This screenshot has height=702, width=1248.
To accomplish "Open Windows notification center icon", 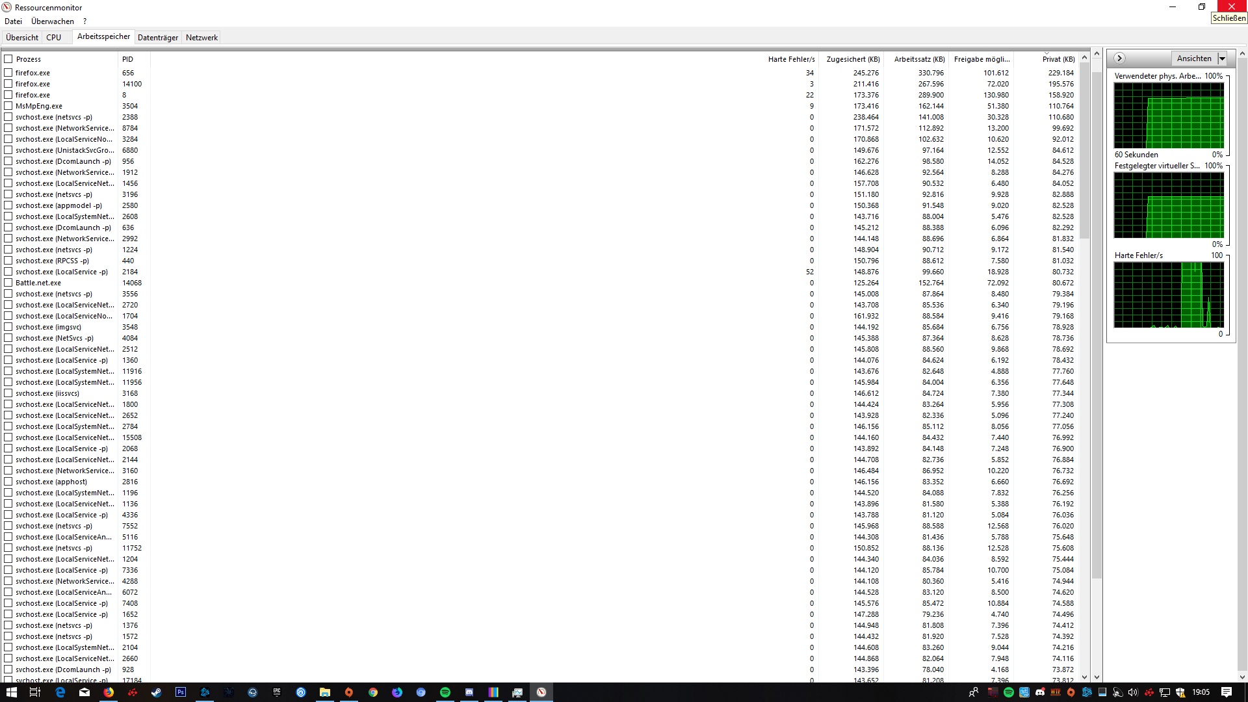I will point(1227,692).
